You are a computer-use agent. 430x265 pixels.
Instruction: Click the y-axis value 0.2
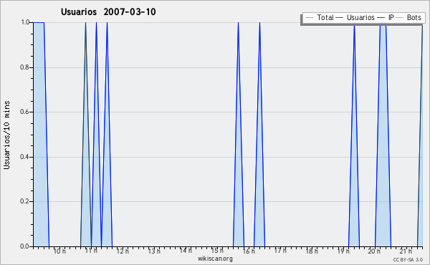tap(25, 201)
